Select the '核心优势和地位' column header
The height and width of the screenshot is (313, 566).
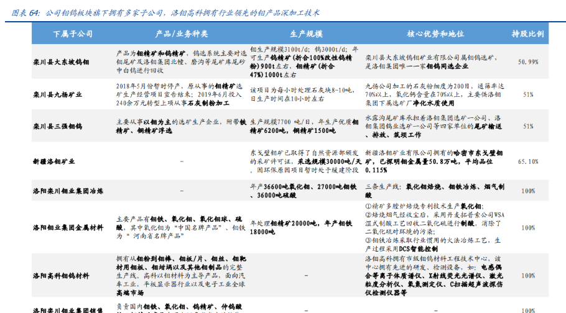click(x=435, y=34)
